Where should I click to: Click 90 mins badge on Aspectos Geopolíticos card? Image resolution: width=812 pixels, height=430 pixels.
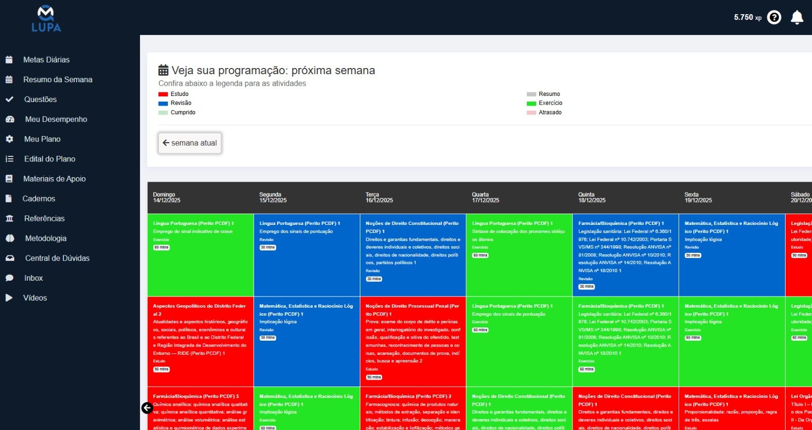click(161, 369)
